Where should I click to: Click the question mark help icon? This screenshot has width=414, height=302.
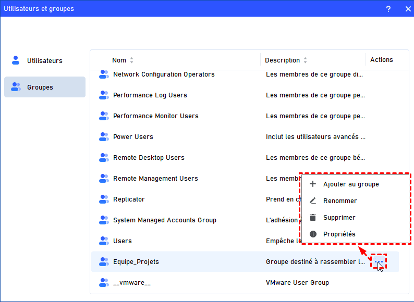coord(388,9)
